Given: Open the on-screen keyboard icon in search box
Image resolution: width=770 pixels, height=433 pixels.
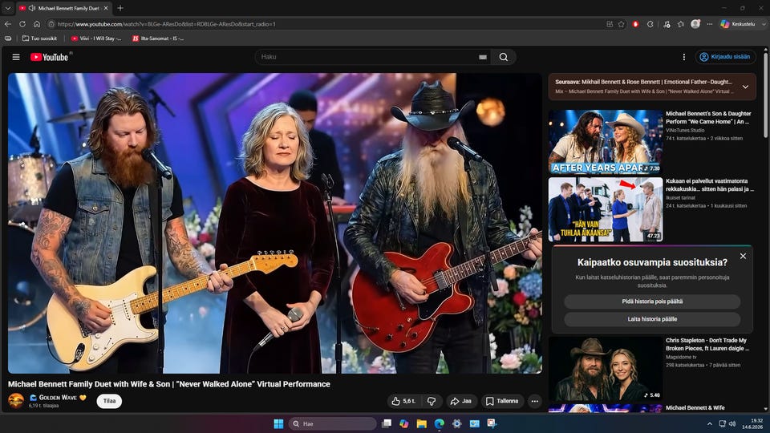Looking at the screenshot, I should (x=483, y=57).
